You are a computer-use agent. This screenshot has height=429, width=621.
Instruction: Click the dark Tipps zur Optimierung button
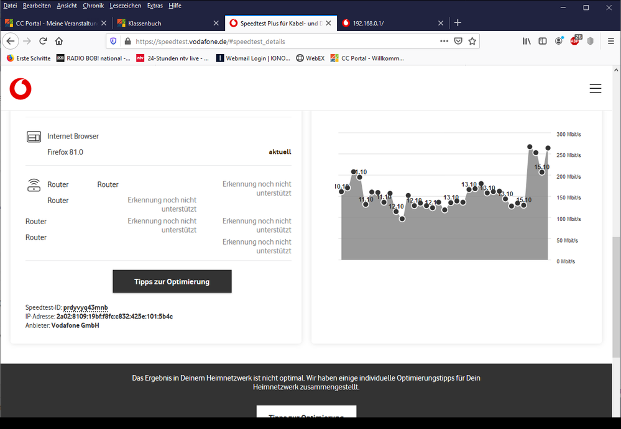pos(172,281)
